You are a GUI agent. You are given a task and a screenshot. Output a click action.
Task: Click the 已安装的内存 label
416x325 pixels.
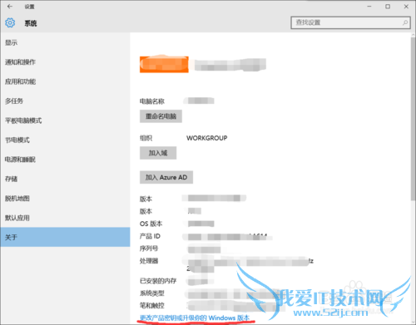(x=158, y=281)
